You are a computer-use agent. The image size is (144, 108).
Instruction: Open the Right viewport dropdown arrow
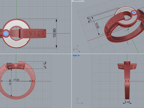tap(79, 55)
